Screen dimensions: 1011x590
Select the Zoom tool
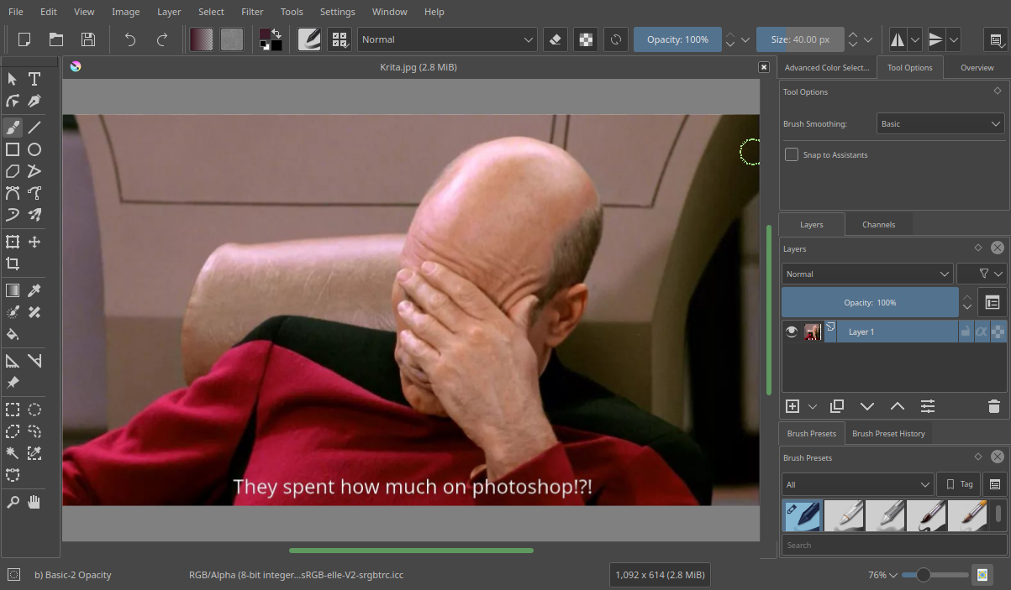tap(13, 502)
